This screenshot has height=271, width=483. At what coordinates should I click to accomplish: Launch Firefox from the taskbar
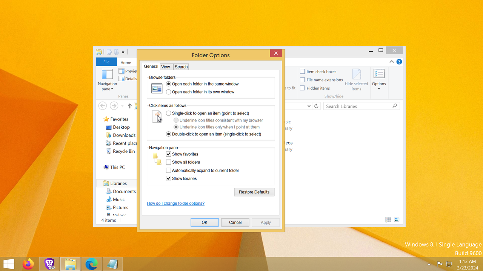tap(28, 264)
